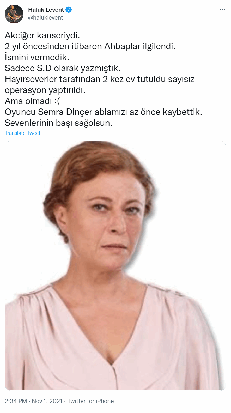The height and width of the screenshot is (413, 231).
Task: Click the Translate Tweet link
Action: pos(22,133)
